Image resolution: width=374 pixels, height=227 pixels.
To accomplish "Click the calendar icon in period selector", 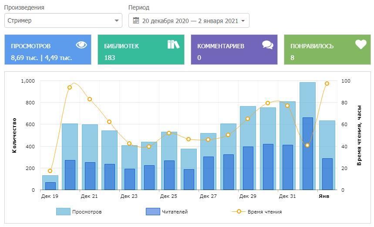I will pyautogui.click(x=136, y=20).
